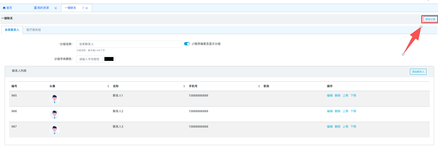Click the refresh icon on 一键联系 tab
Image resolution: width=438 pixels, height=152 pixels.
coord(83,8)
